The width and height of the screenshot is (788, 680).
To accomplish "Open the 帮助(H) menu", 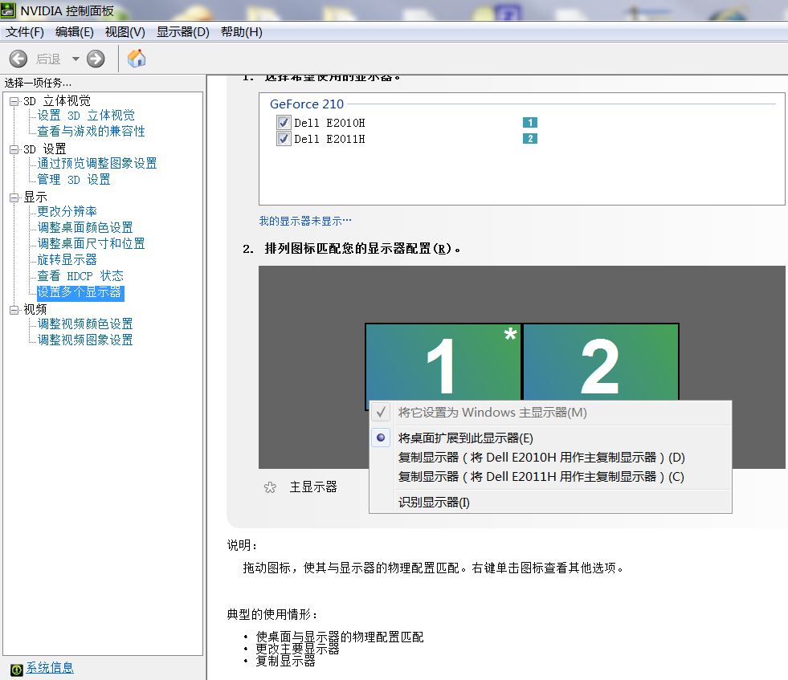I will 241,32.
